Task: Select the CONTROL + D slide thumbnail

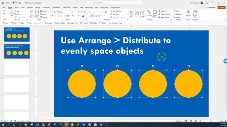Action: click(17, 35)
